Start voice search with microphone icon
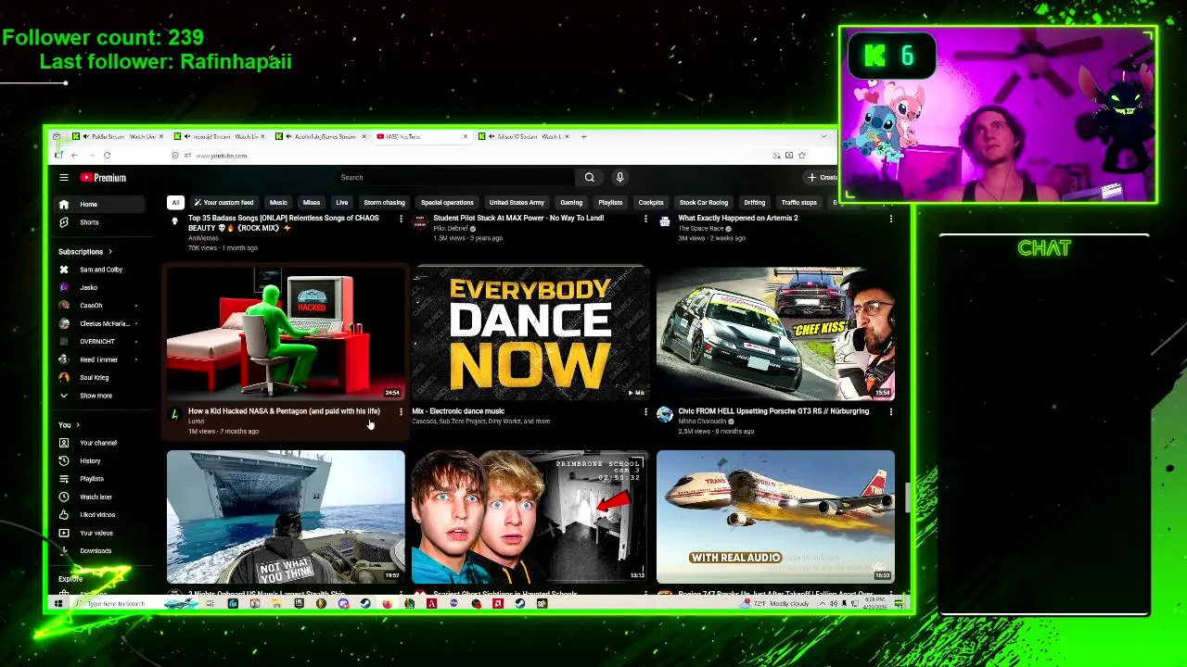1187x667 pixels. 619,177
